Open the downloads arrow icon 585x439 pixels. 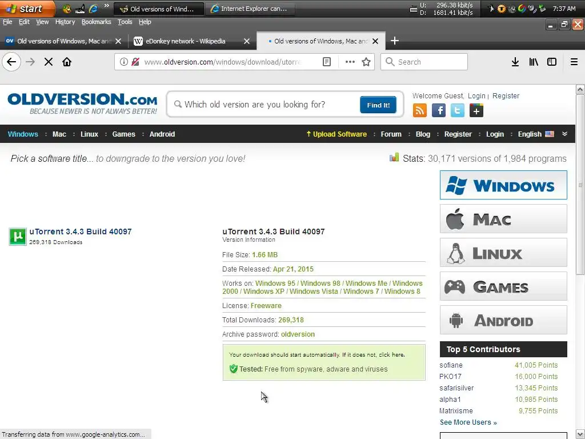point(515,62)
